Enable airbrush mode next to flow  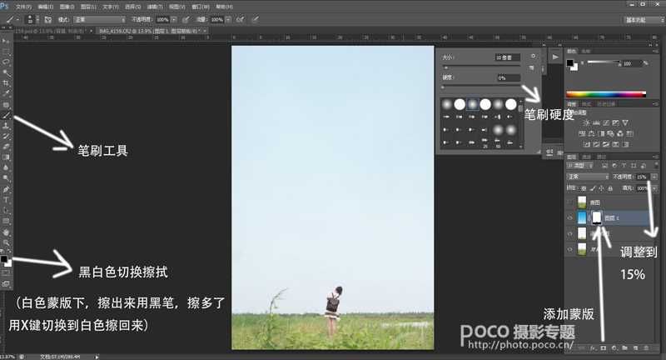point(240,19)
